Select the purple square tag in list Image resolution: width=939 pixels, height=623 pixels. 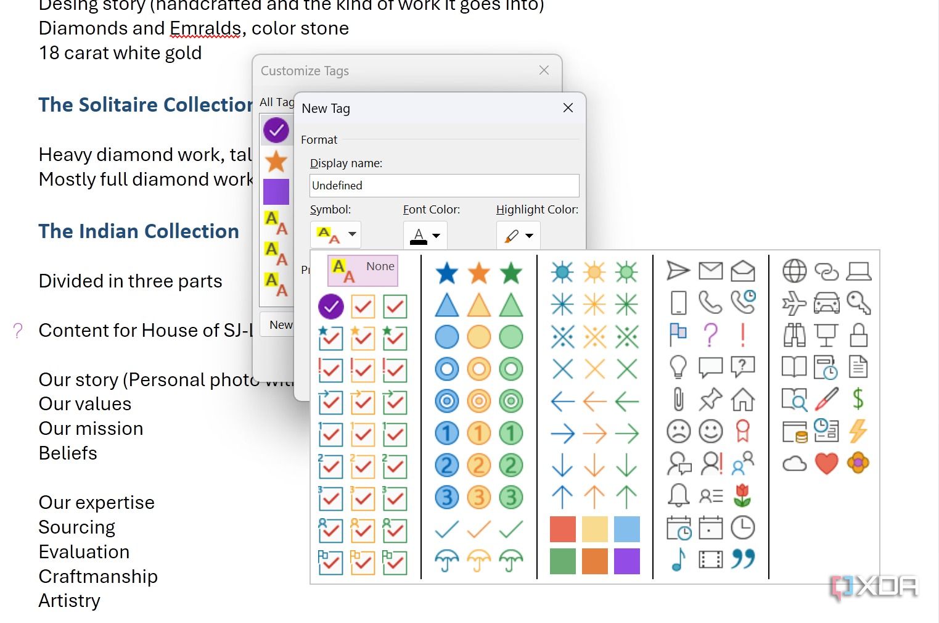tap(276, 192)
